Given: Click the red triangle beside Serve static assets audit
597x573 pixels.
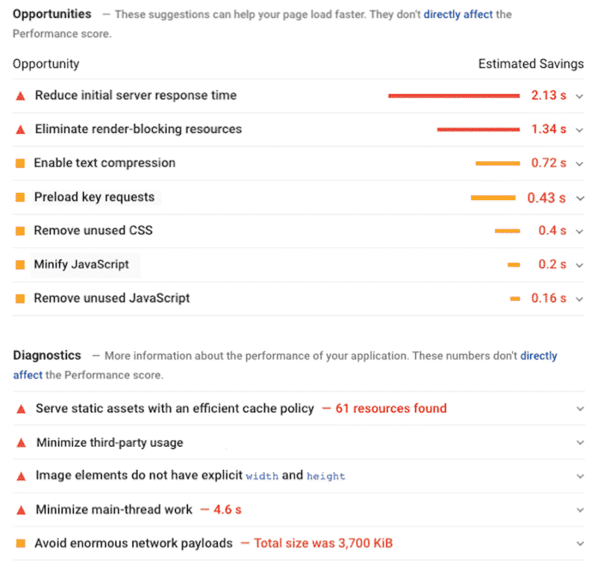Looking at the screenshot, I should 20,409.
